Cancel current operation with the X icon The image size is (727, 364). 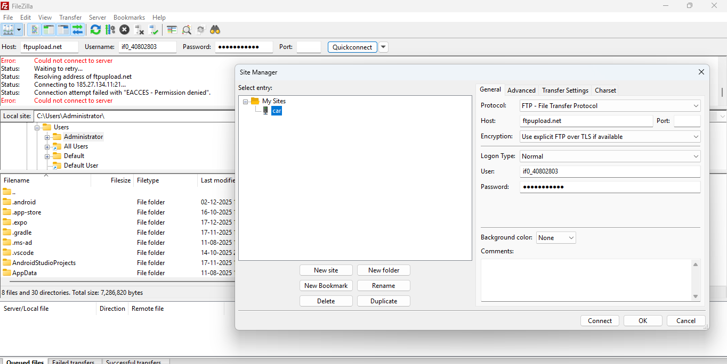(124, 30)
